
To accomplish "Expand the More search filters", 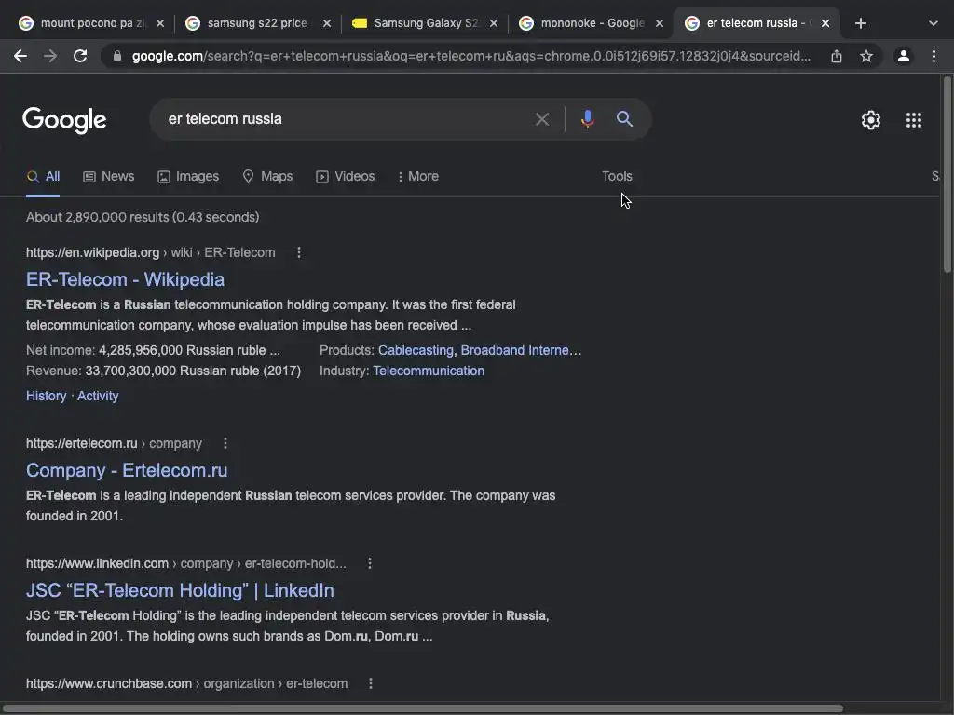I will pos(417,176).
